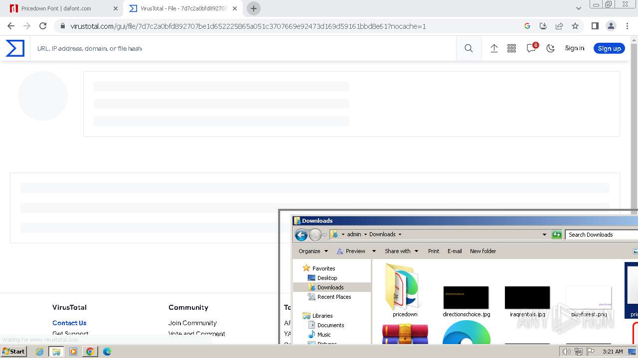Click E-mail in Explorer toolbar
Image resolution: width=638 pixels, height=358 pixels.
tap(455, 251)
